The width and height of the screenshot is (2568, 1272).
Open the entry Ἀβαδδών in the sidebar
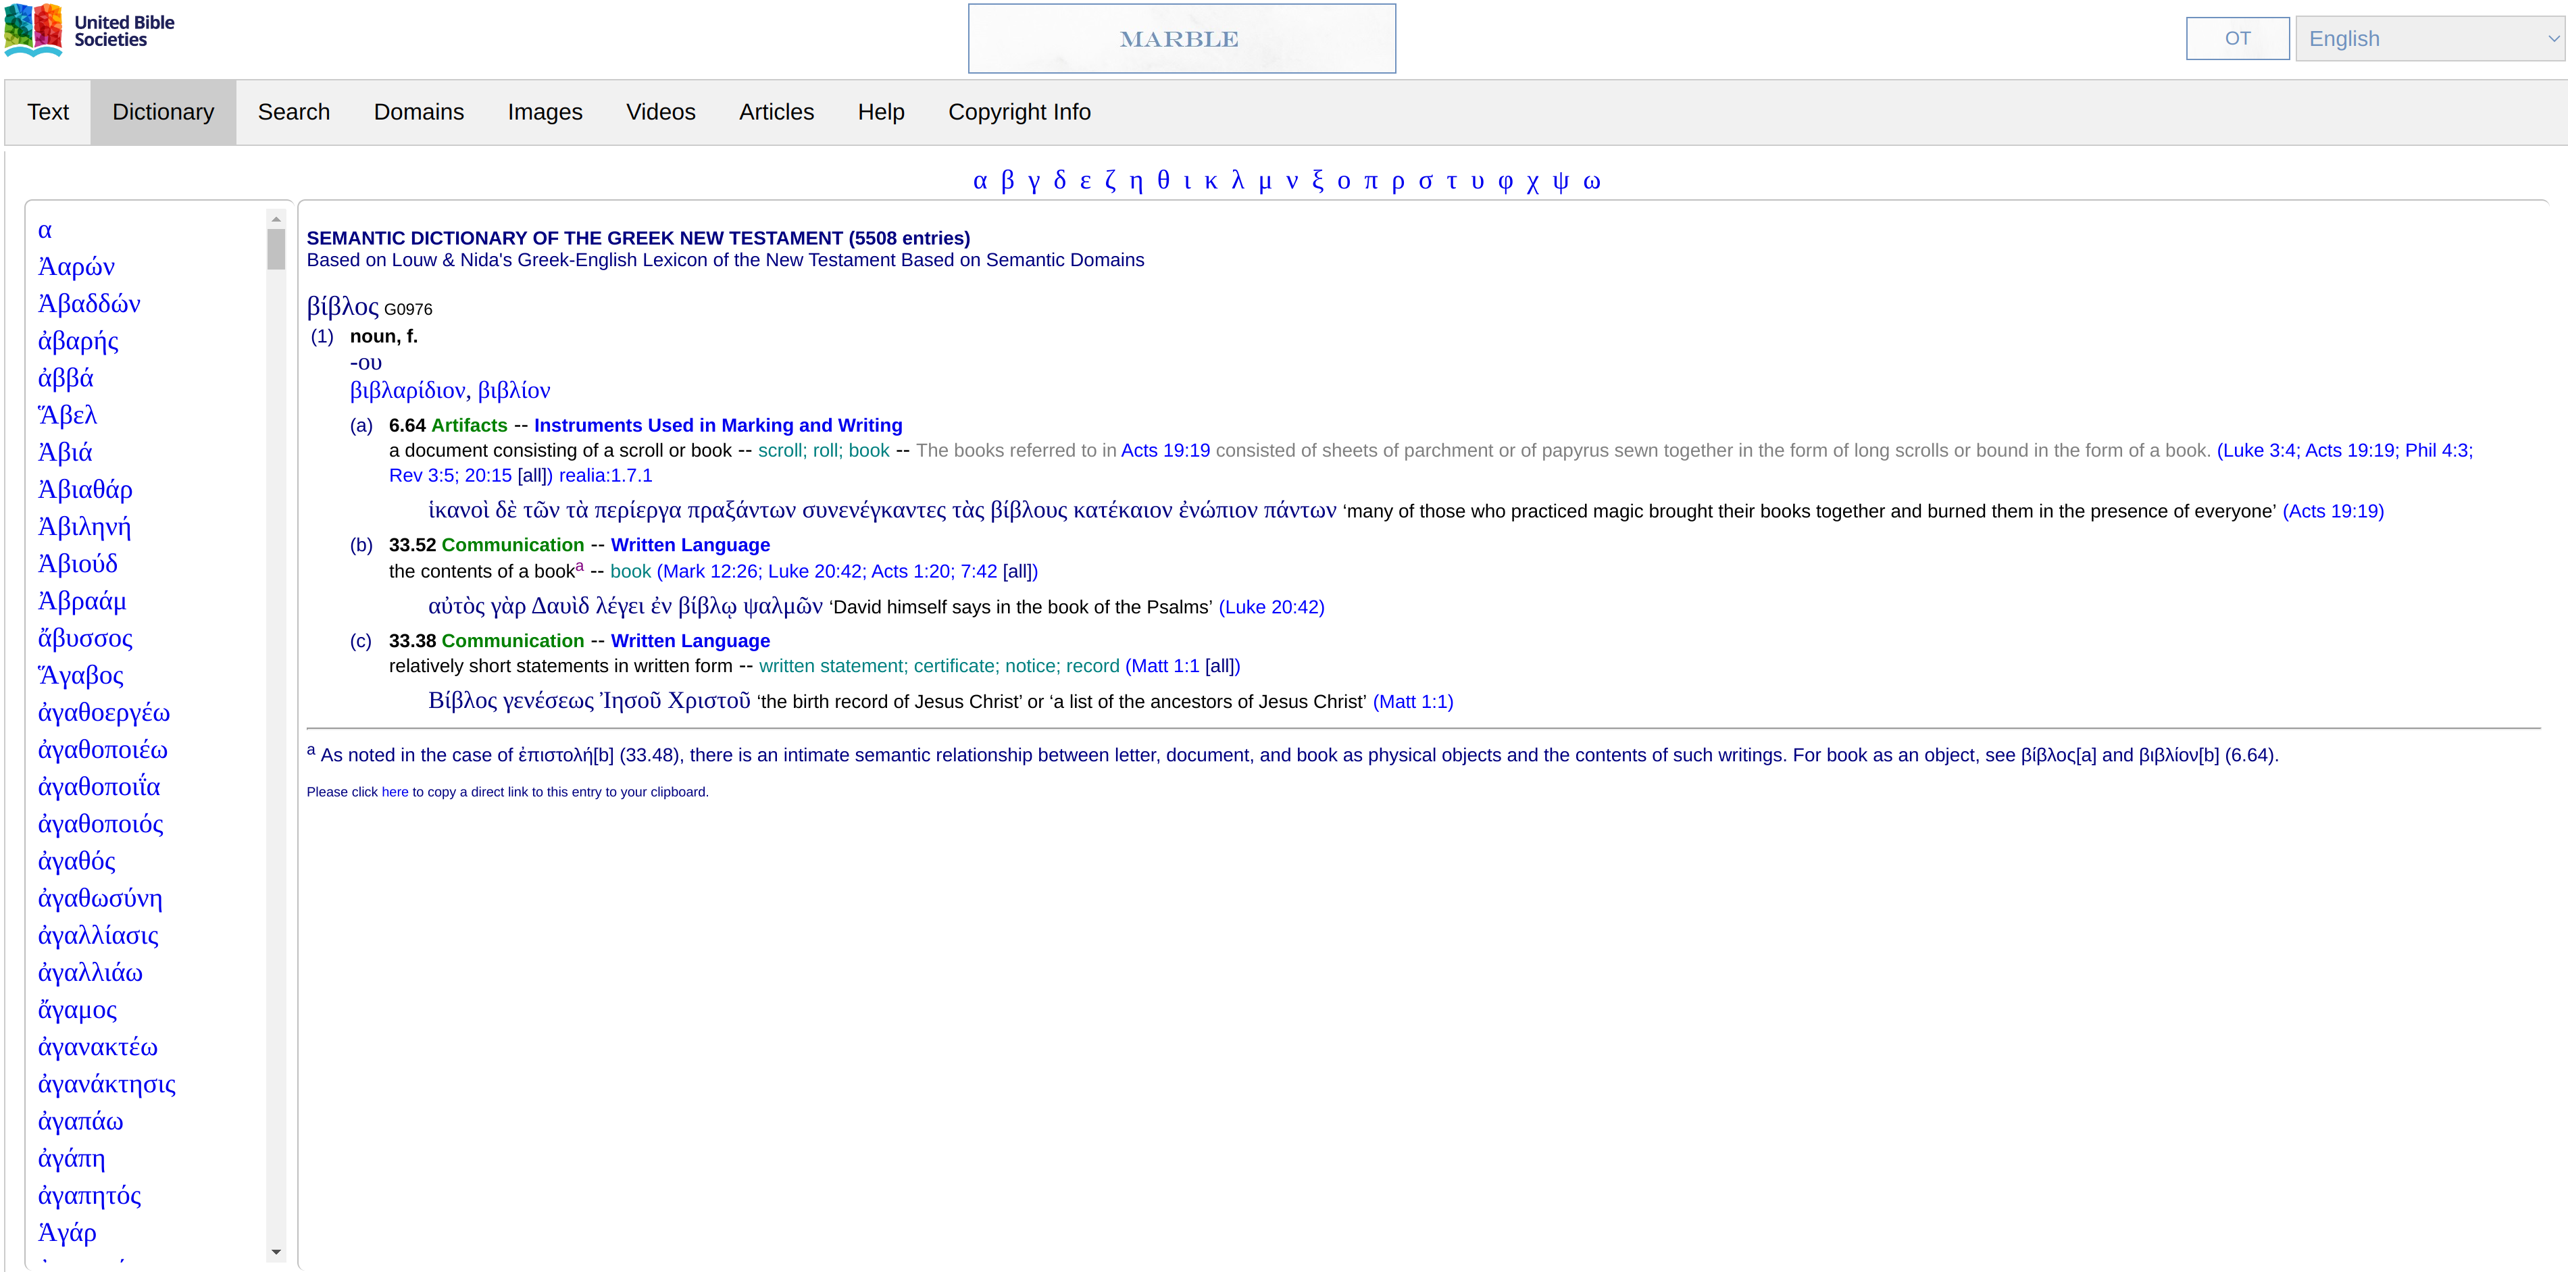[89, 303]
